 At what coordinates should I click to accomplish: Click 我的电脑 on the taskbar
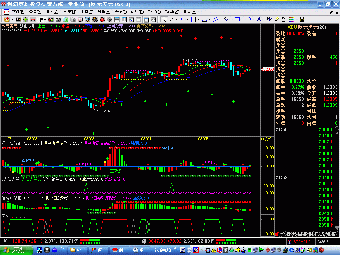click(x=163, y=250)
